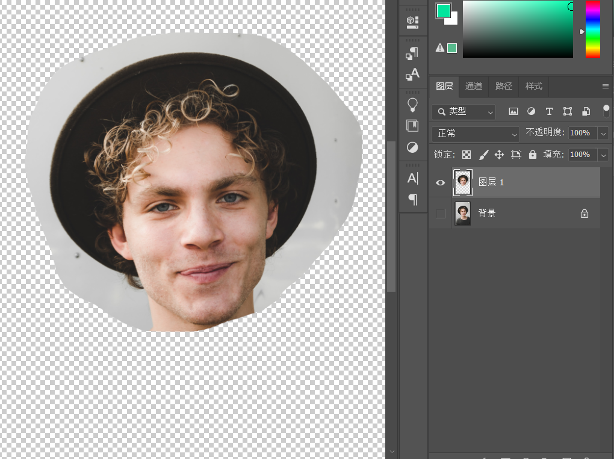Image resolution: width=614 pixels, height=459 pixels.
Task: Lock layer position with move icon
Action: point(499,155)
